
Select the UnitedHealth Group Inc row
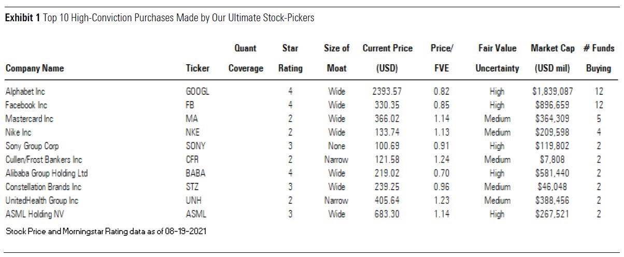point(41,200)
